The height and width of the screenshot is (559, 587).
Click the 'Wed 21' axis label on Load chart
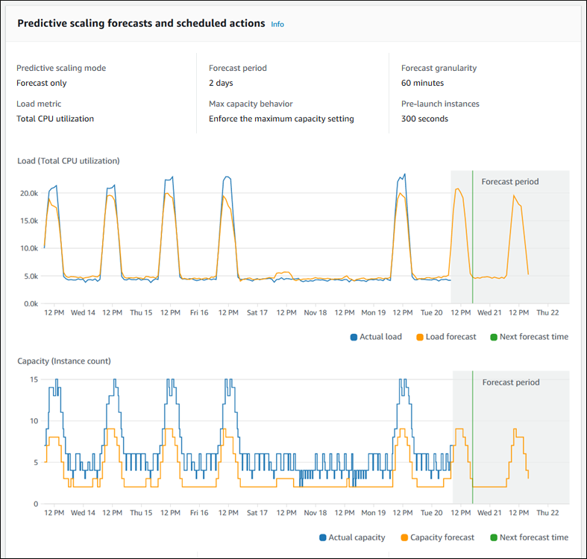tap(489, 312)
